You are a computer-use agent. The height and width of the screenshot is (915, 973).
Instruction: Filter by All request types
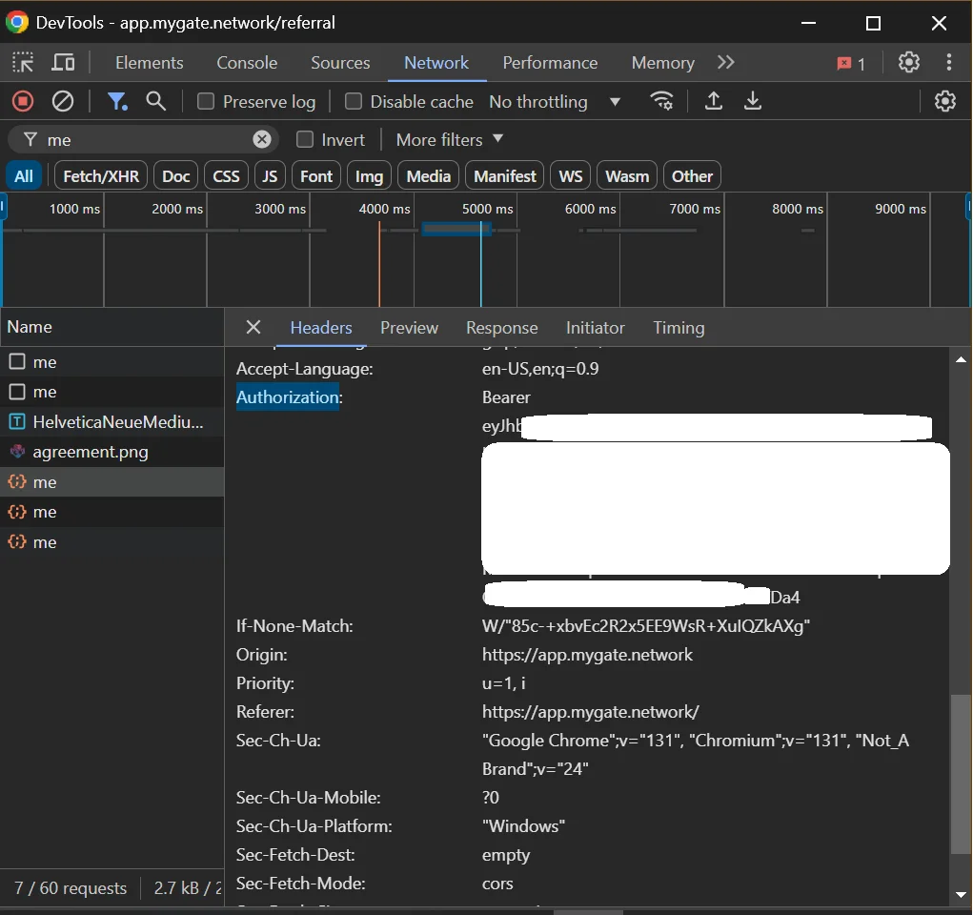click(24, 176)
